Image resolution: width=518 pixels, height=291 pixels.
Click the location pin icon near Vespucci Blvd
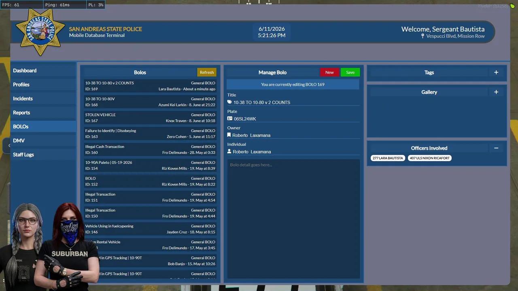422,36
